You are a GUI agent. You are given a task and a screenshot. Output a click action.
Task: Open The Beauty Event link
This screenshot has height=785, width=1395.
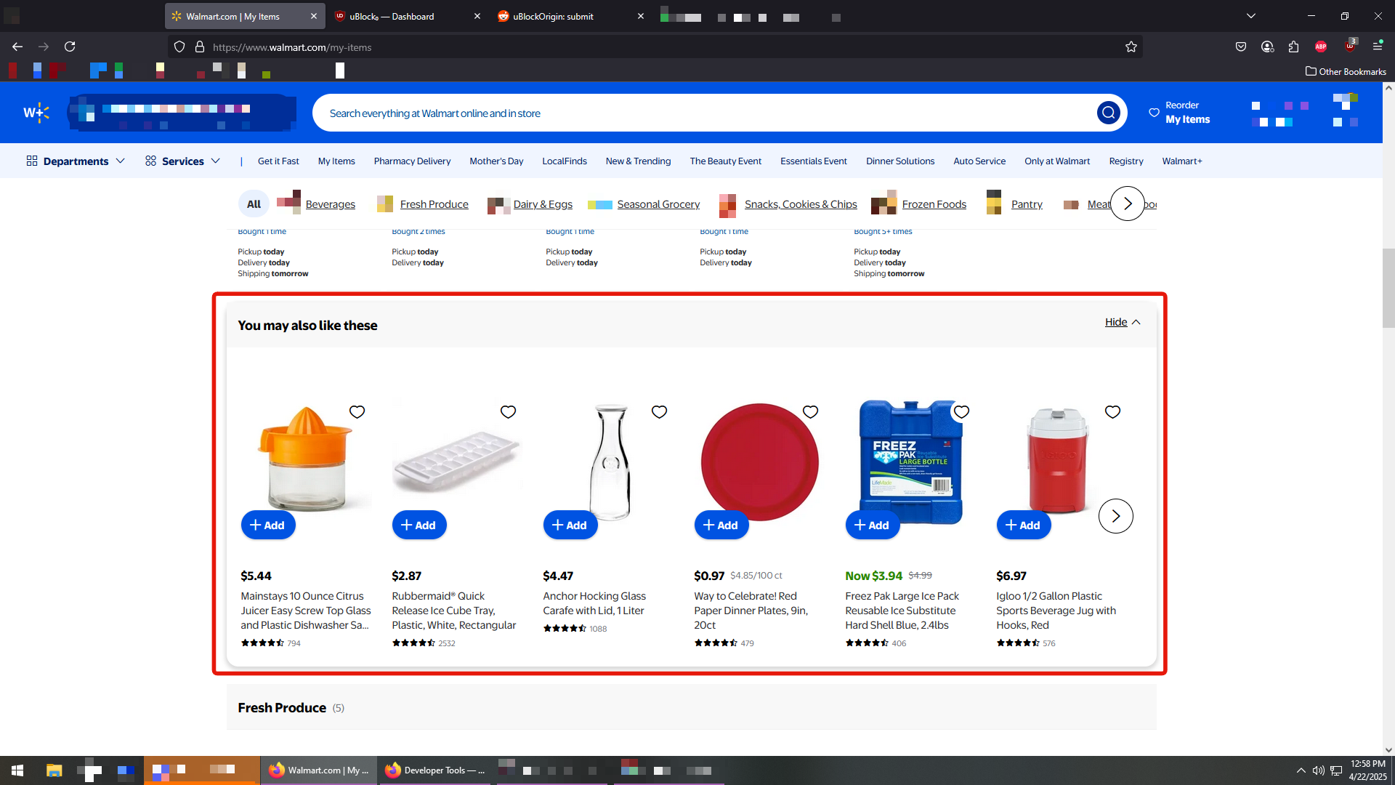725,161
